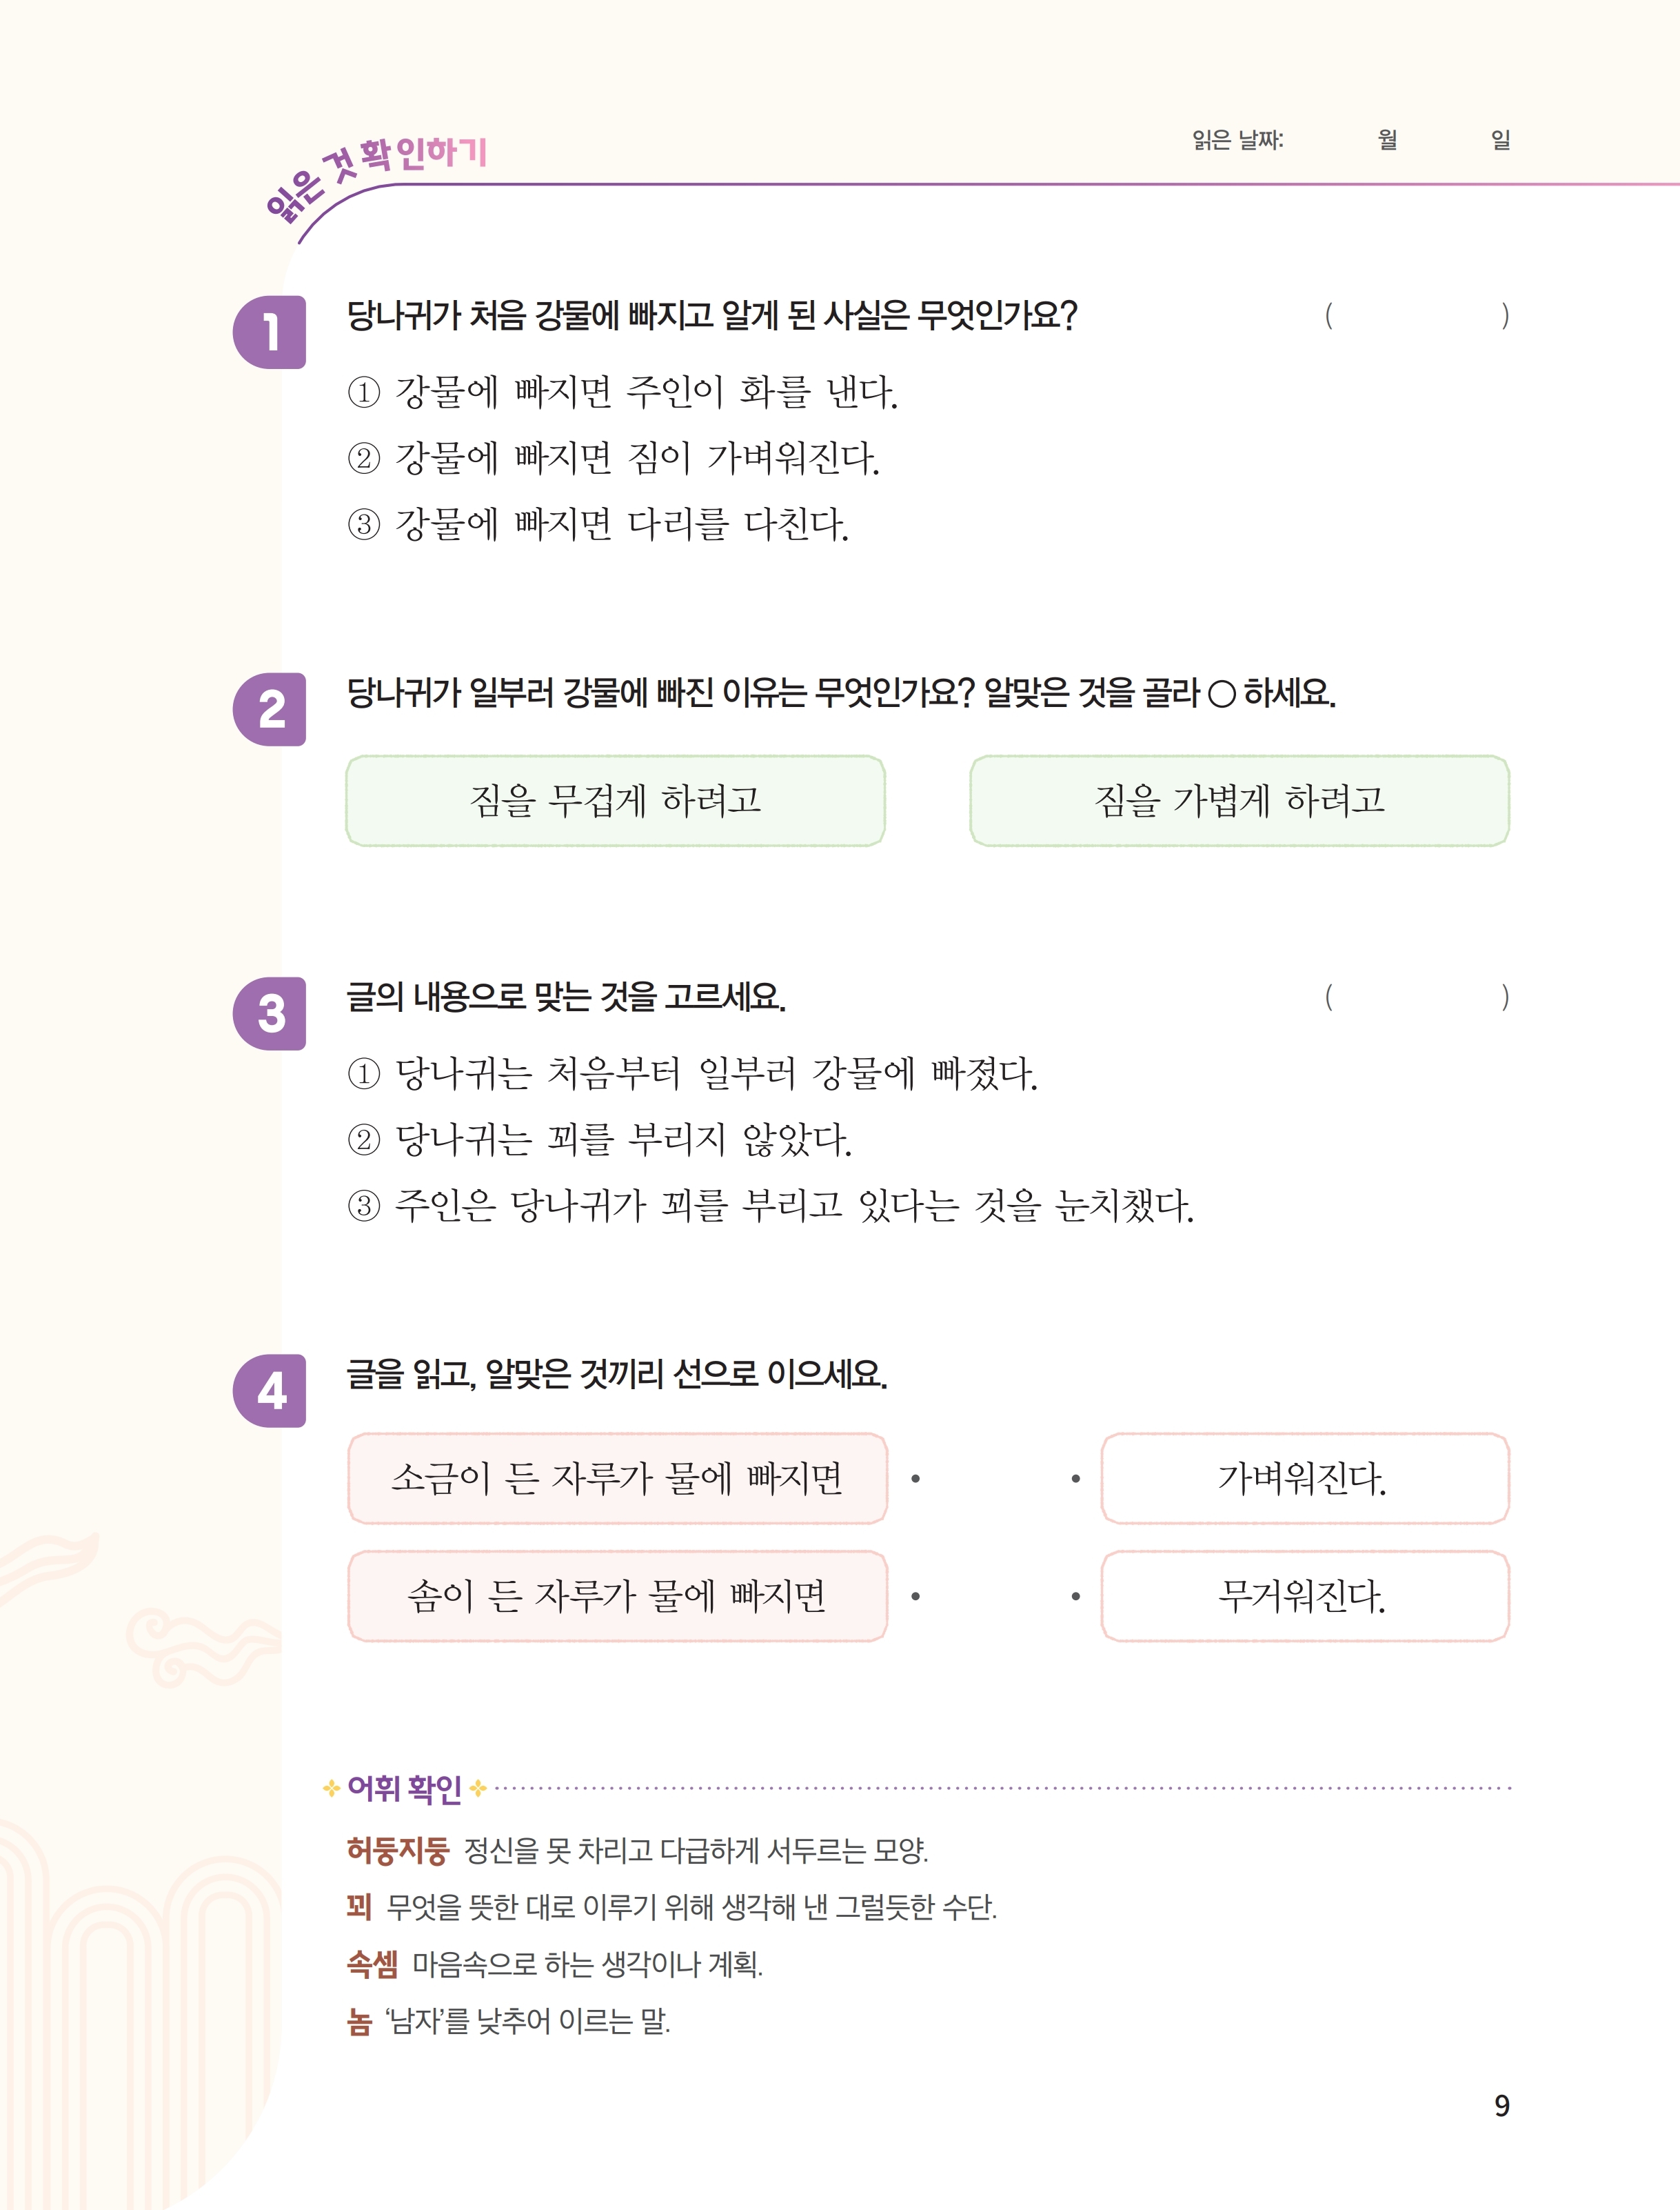Click the purple number 2 badge

tap(269, 709)
